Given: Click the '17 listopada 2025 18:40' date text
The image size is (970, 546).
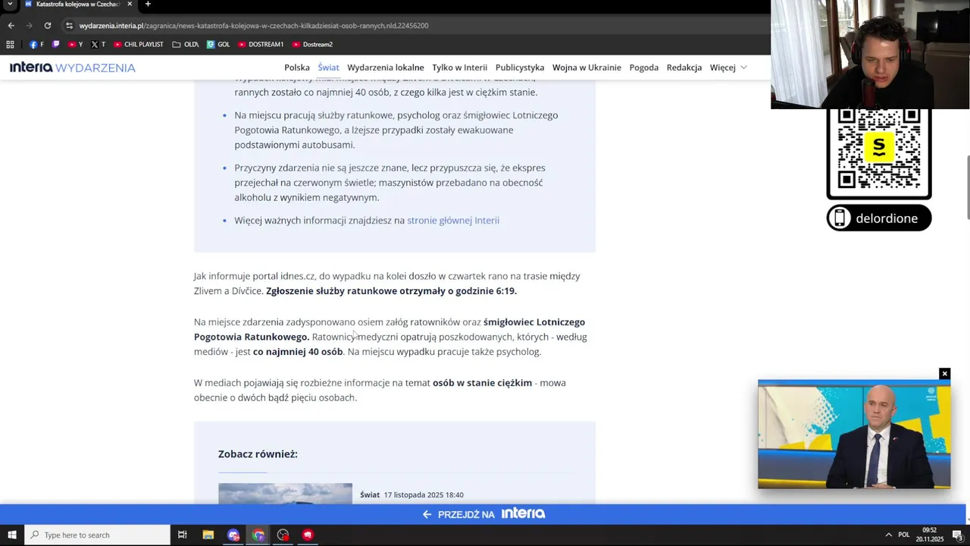Looking at the screenshot, I should click(424, 495).
